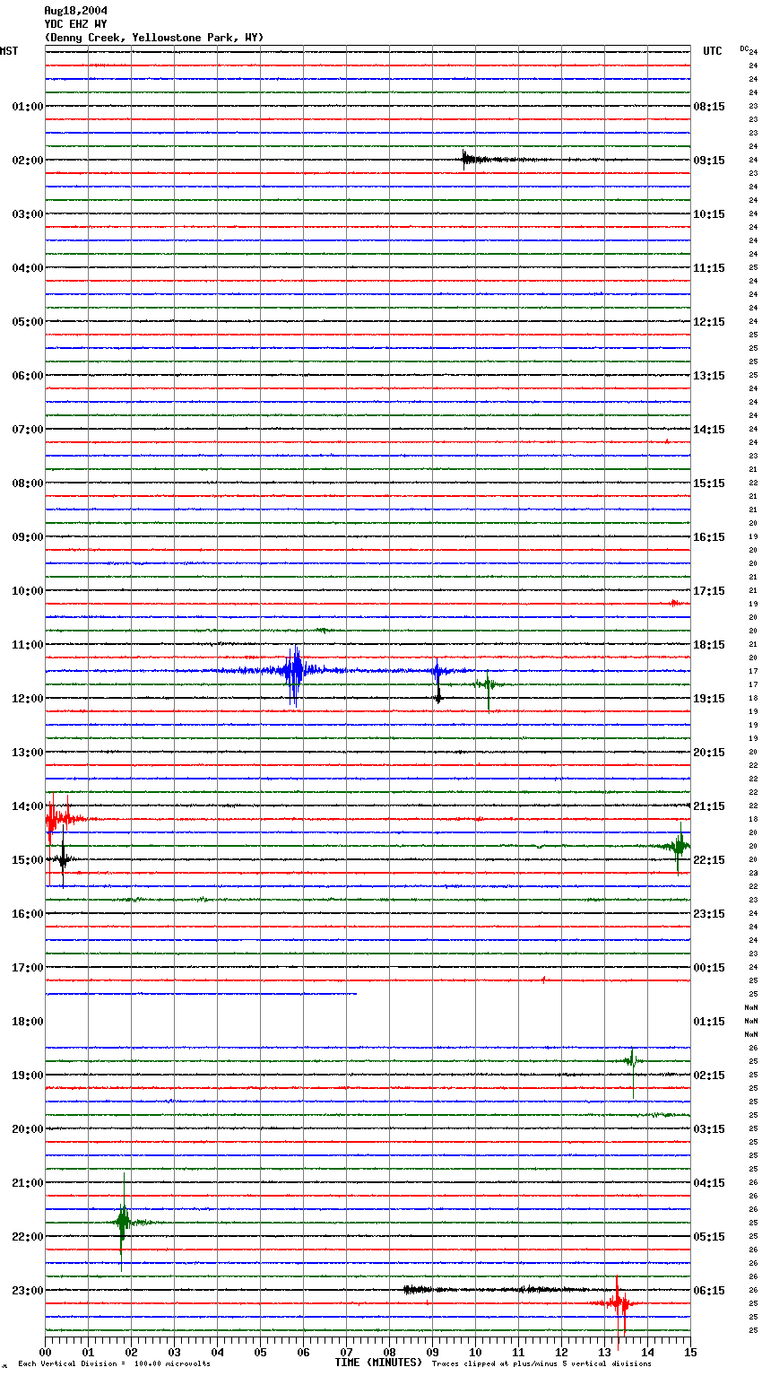Viewport: 762px width, 1376px height.
Task: Click minute tick 03 on the bottom axis
Action: click(x=174, y=1352)
